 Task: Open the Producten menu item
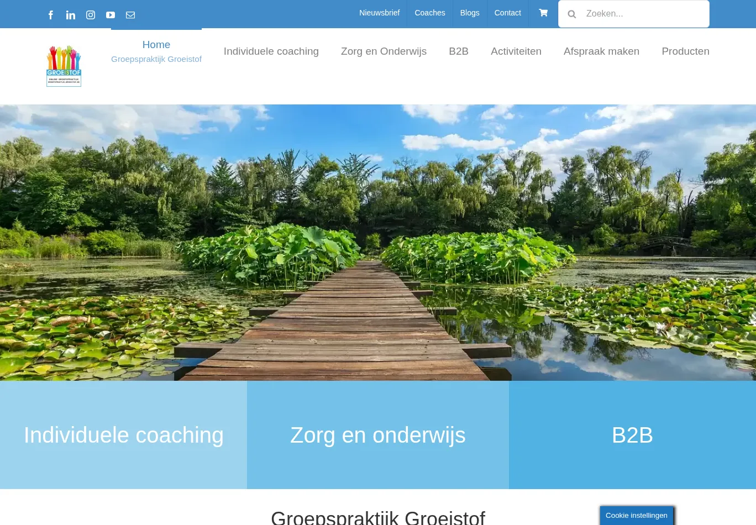pos(685,51)
